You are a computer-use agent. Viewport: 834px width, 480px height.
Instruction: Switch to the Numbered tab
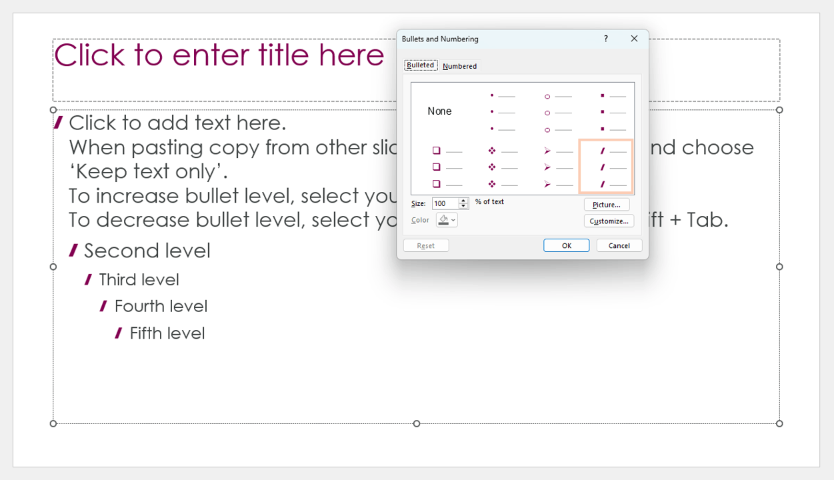pos(459,65)
